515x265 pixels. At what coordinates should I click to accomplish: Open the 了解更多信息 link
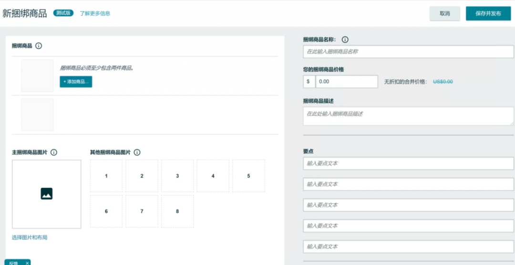coord(95,13)
